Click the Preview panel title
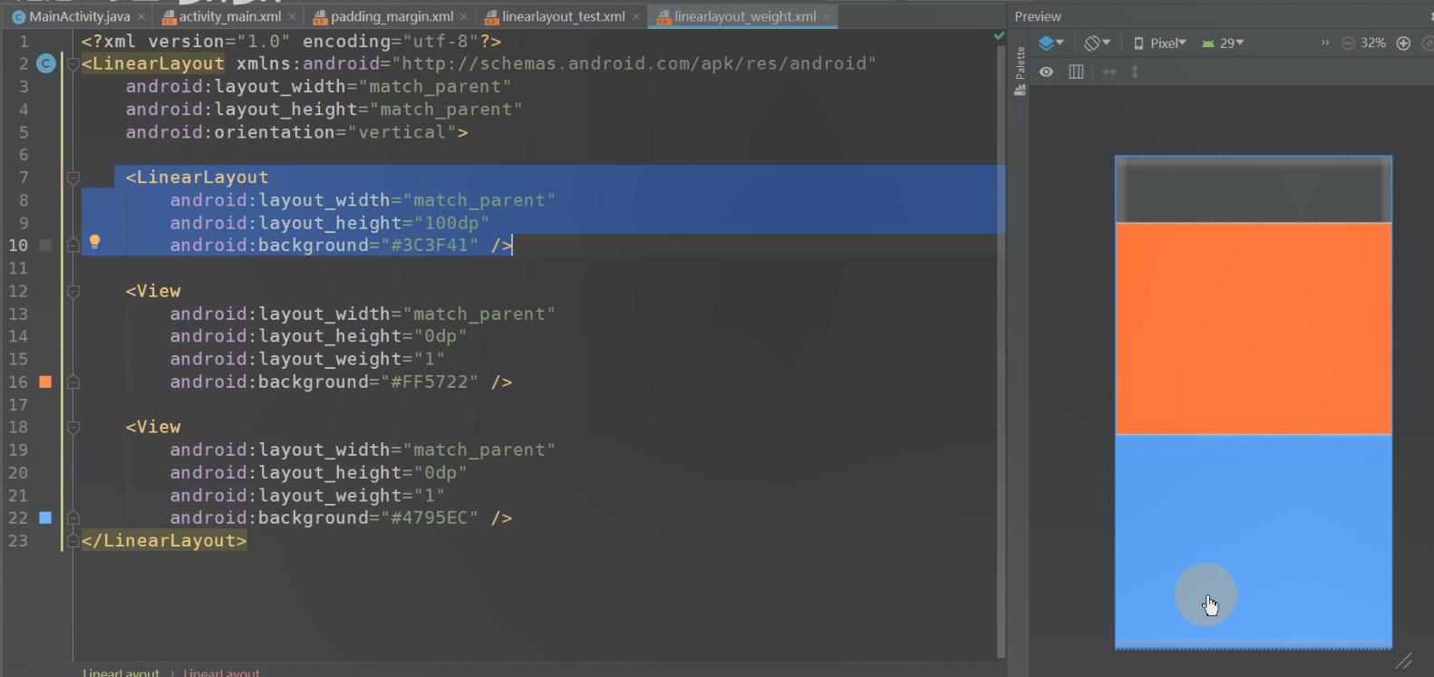This screenshot has height=677, width=1434. tap(1038, 16)
